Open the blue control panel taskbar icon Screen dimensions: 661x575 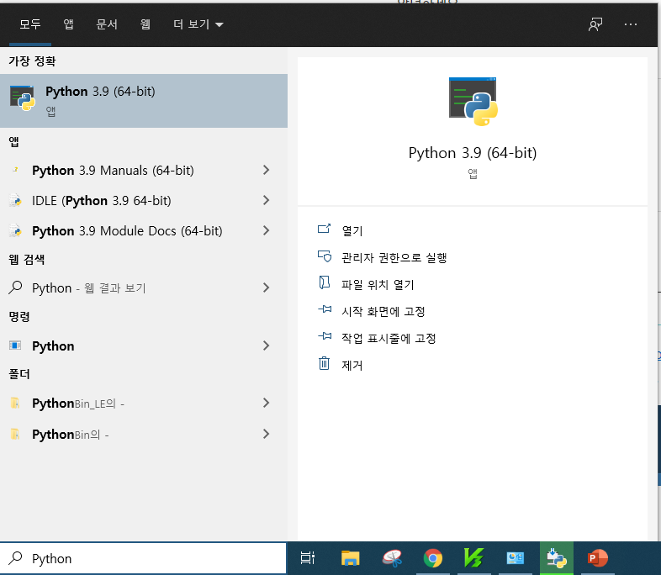point(516,558)
